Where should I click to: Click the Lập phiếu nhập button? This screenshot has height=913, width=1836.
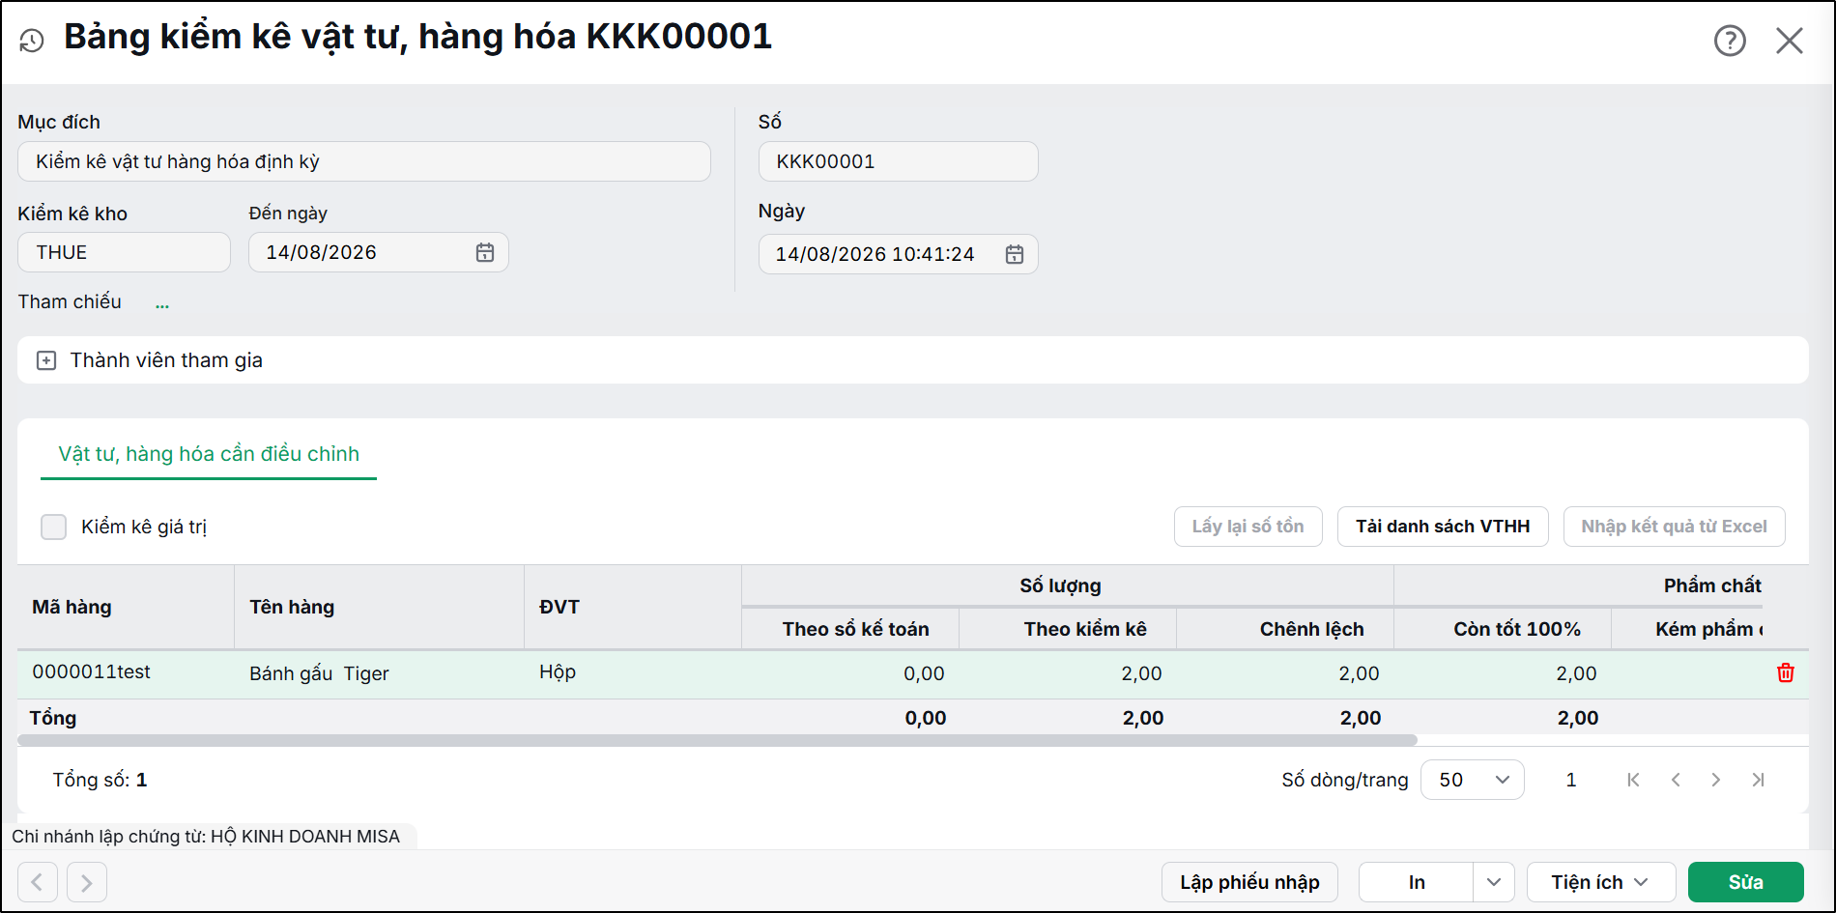click(x=1249, y=882)
